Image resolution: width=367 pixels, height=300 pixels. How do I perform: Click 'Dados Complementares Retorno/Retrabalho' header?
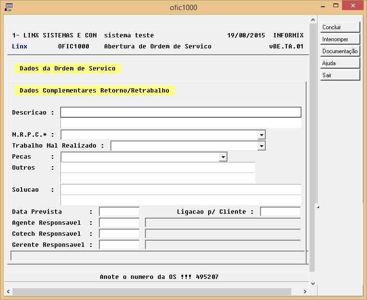[x=95, y=90]
